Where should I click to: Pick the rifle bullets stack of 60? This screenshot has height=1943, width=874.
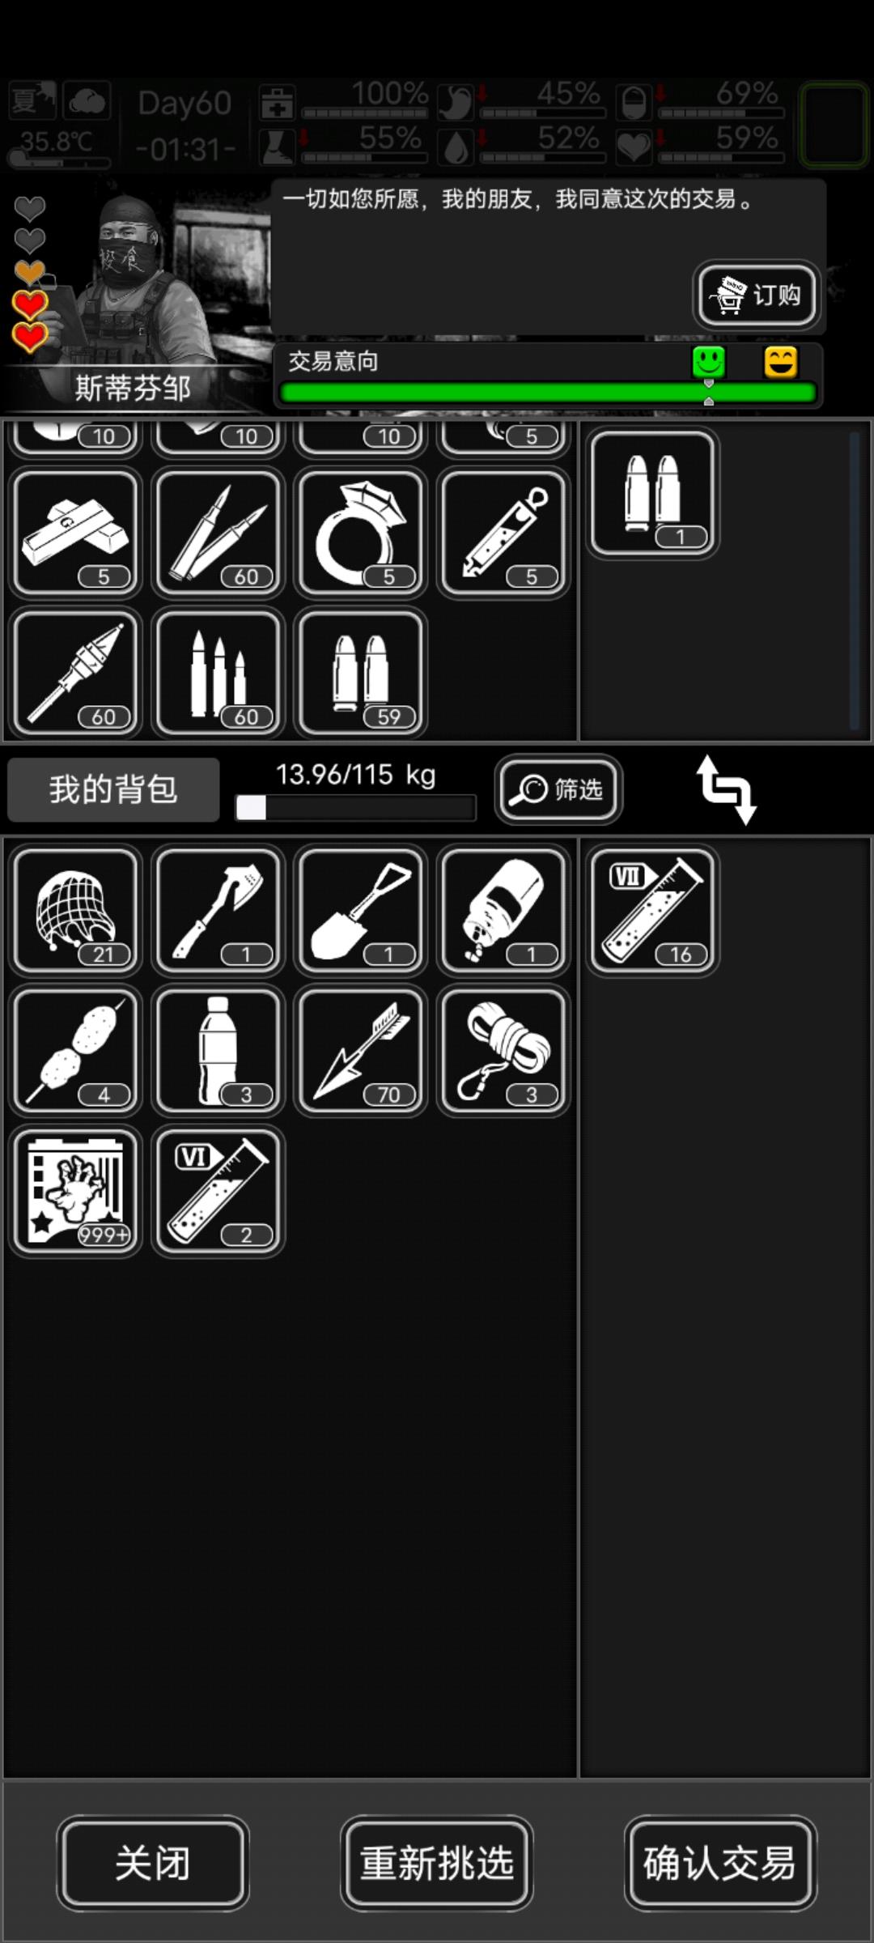pos(218,533)
